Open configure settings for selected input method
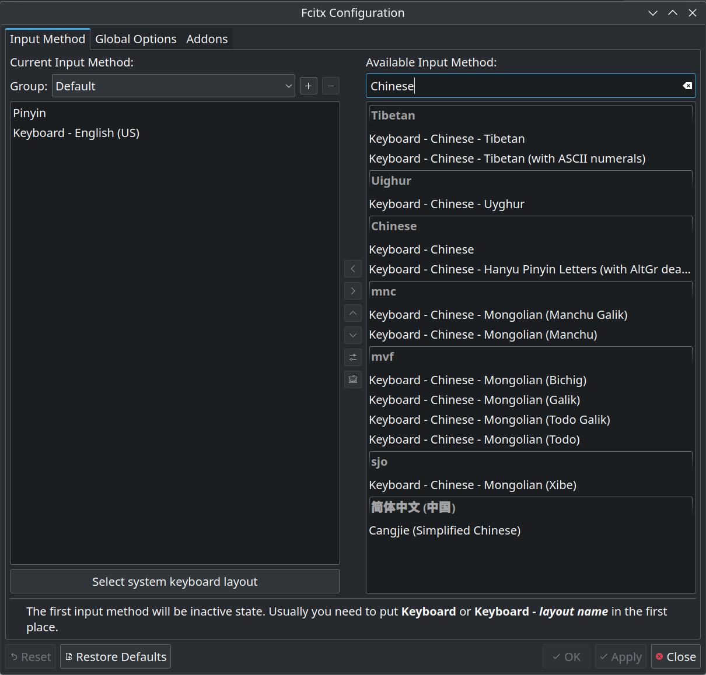The image size is (706, 675). click(353, 357)
